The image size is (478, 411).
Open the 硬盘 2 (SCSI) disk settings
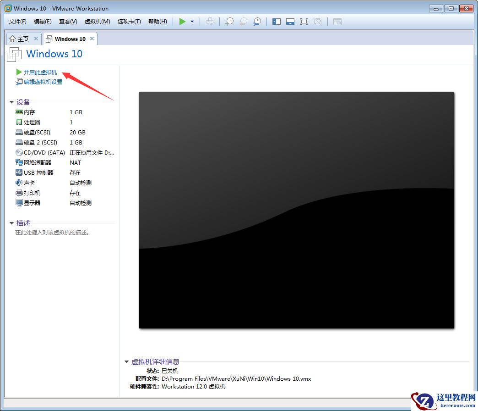click(x=36, y=142)
